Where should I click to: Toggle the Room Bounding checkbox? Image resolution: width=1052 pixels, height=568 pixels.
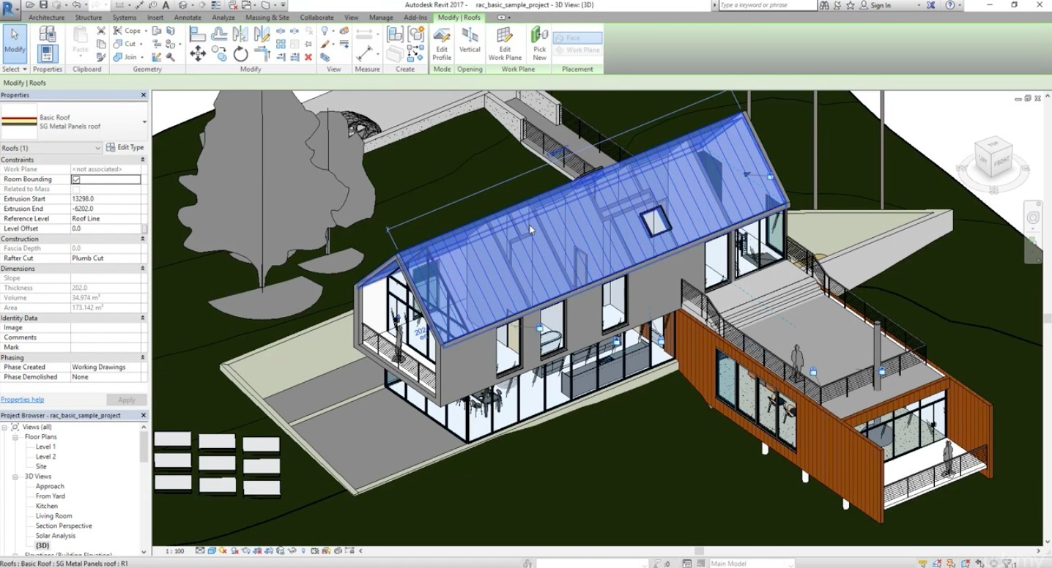point(76,179)
